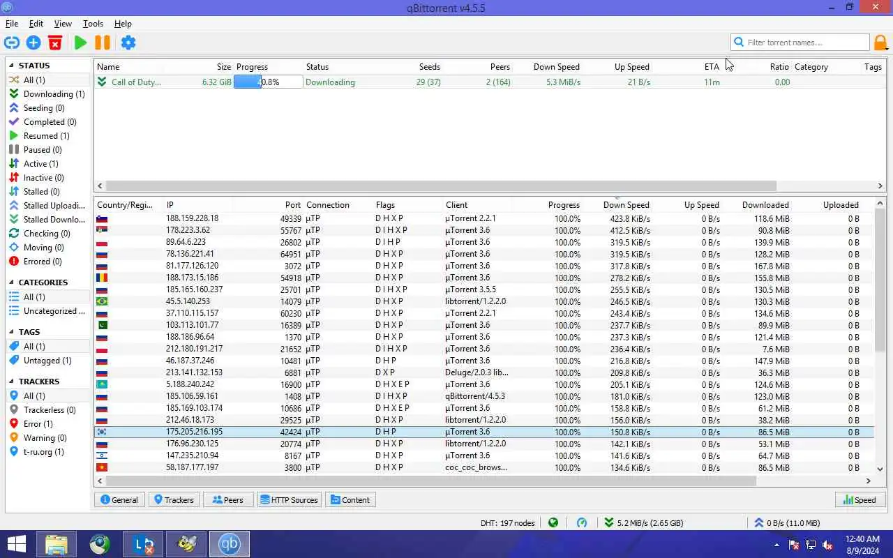Collapse the TRACKERS section

[11, 382]
